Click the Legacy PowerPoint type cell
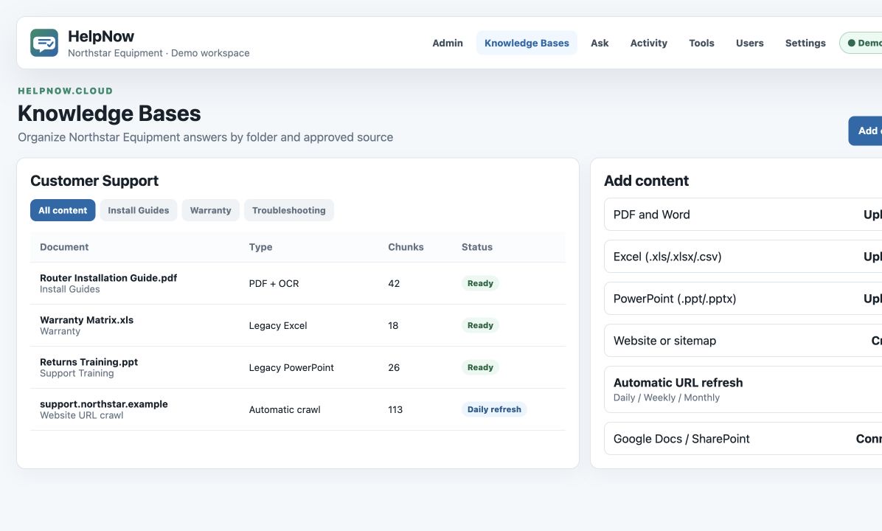This screenshot has height=531, width=882. 291,367
